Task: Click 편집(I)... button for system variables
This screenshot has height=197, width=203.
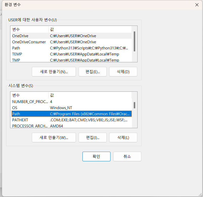Action: [93, 137]
